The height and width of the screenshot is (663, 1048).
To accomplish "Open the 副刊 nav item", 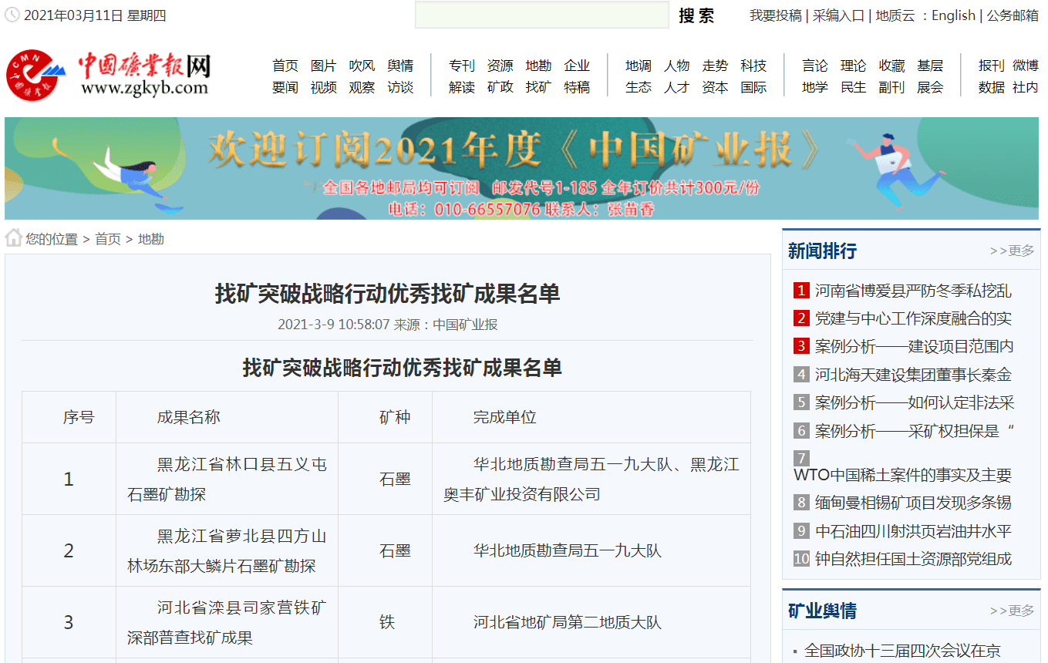I will 891,87.
